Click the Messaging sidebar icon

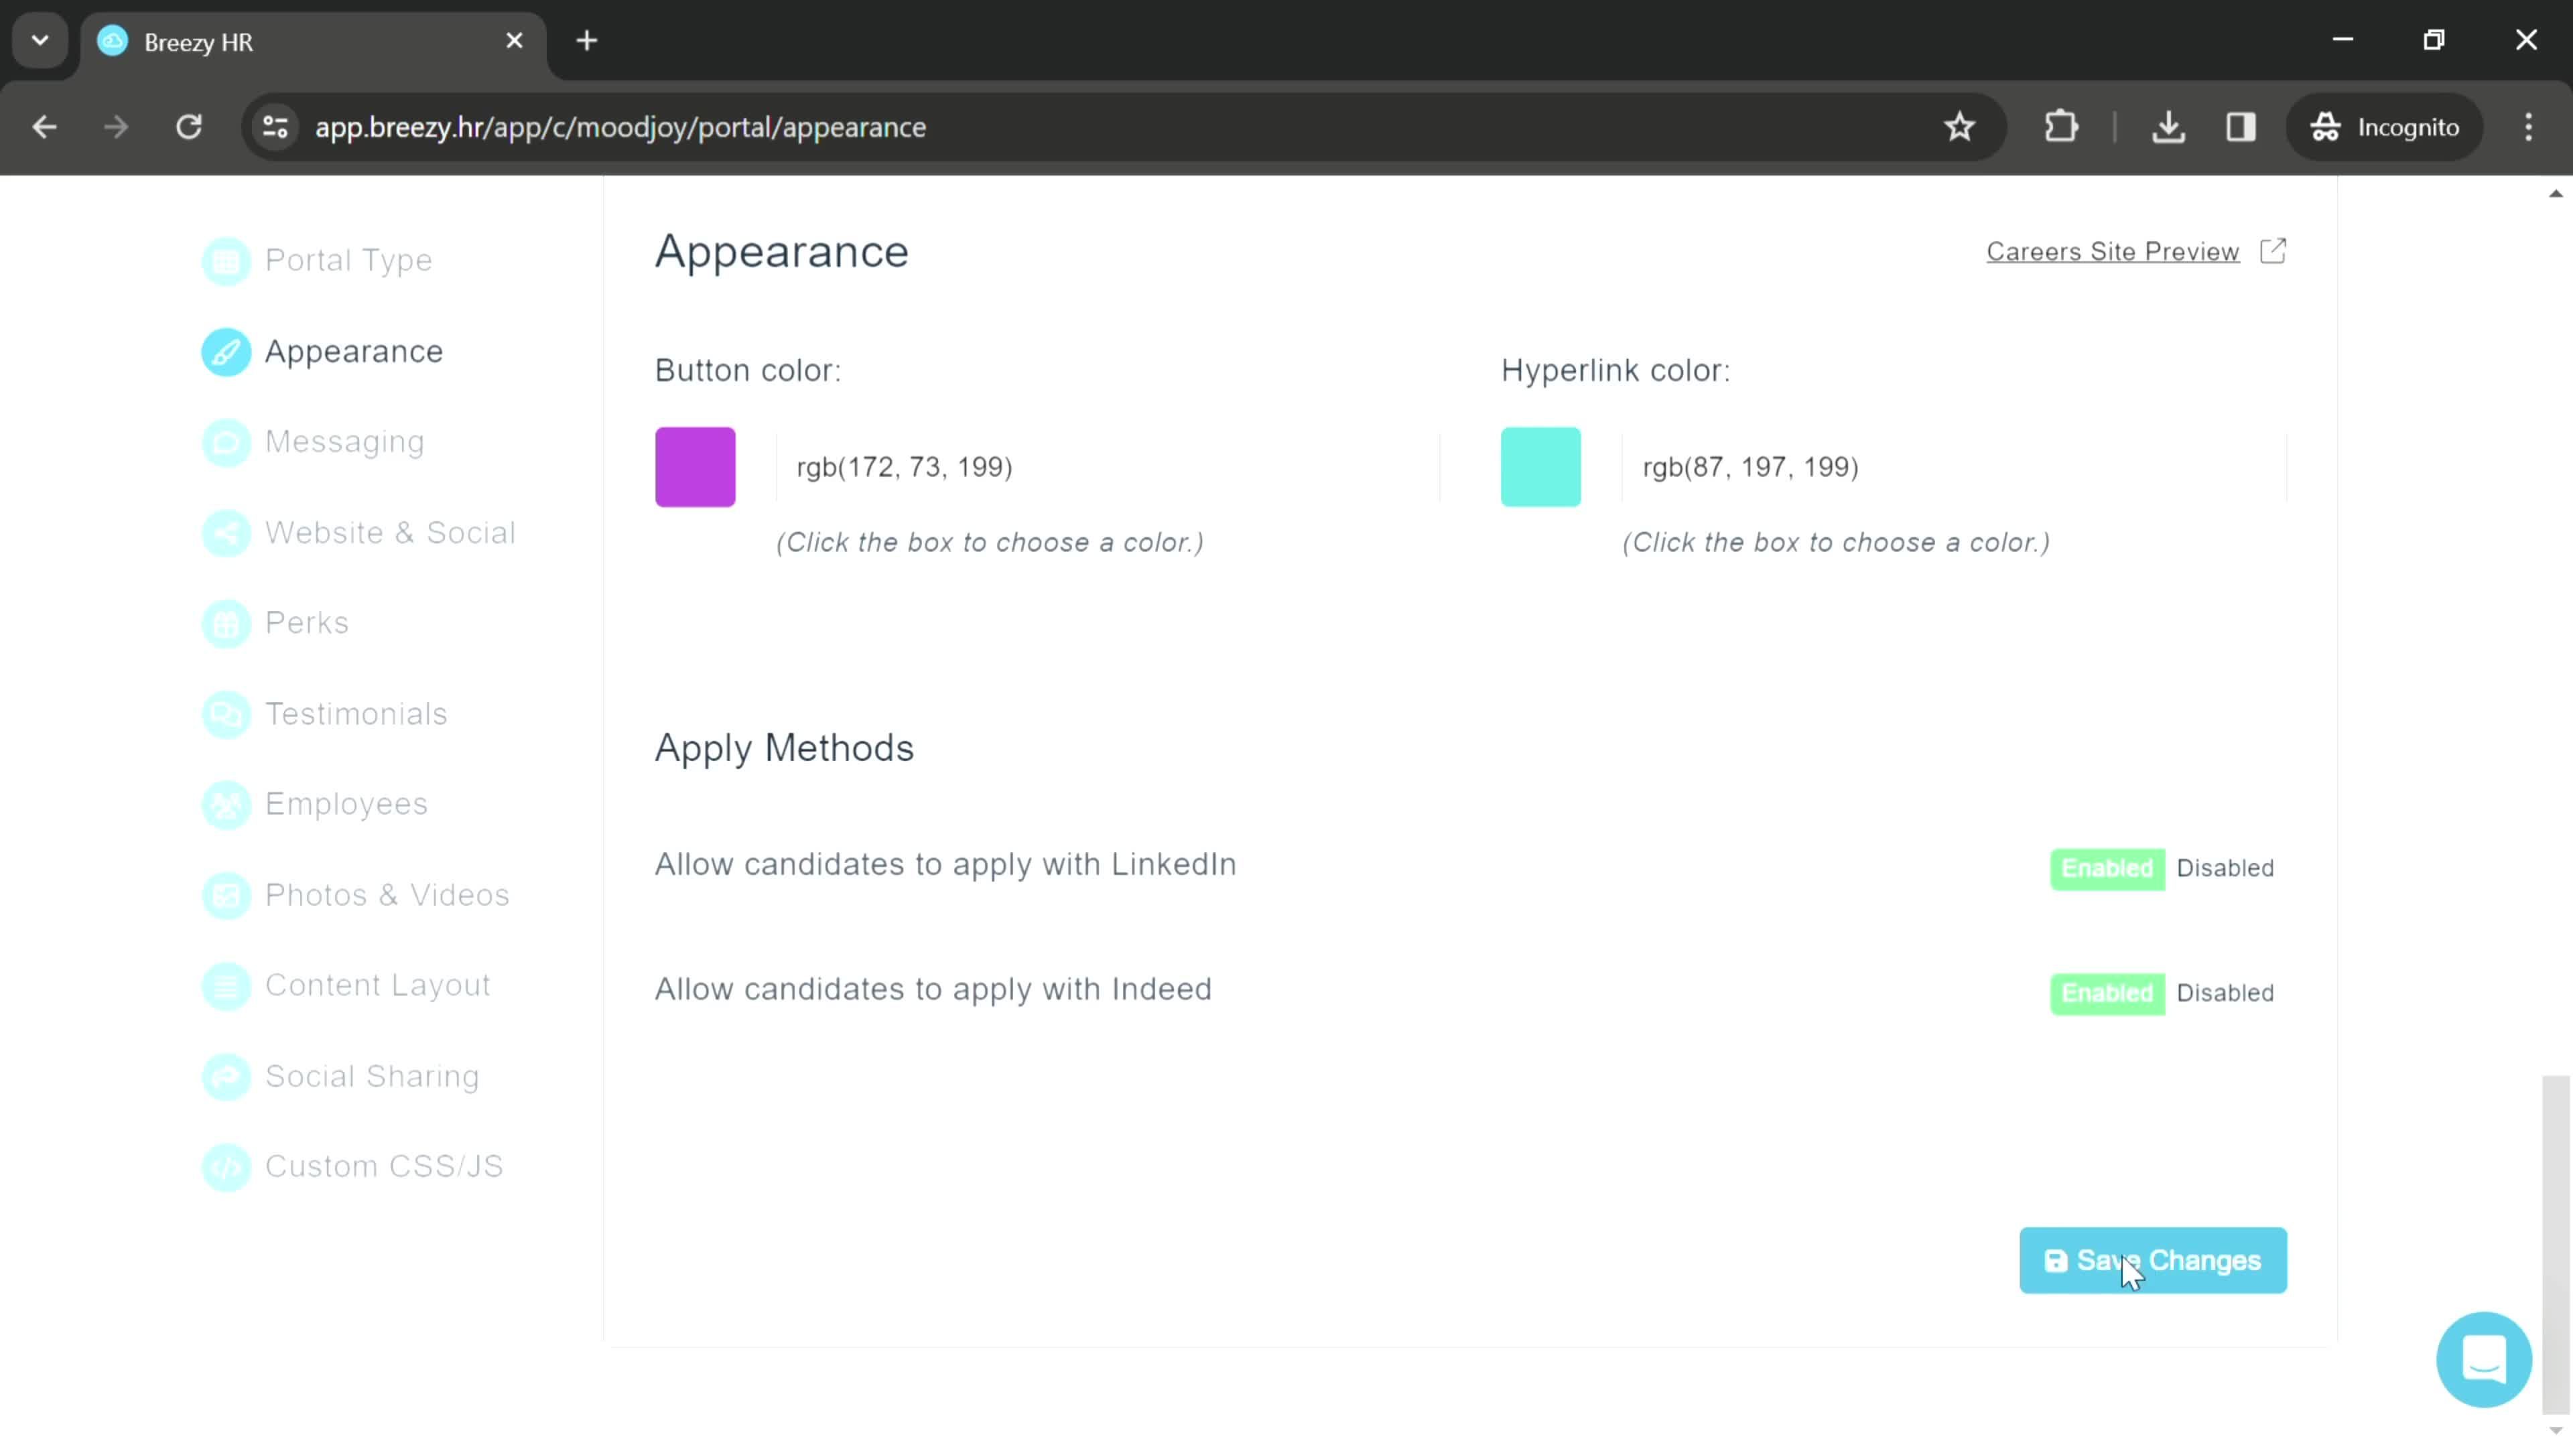(x=226, y=441)
